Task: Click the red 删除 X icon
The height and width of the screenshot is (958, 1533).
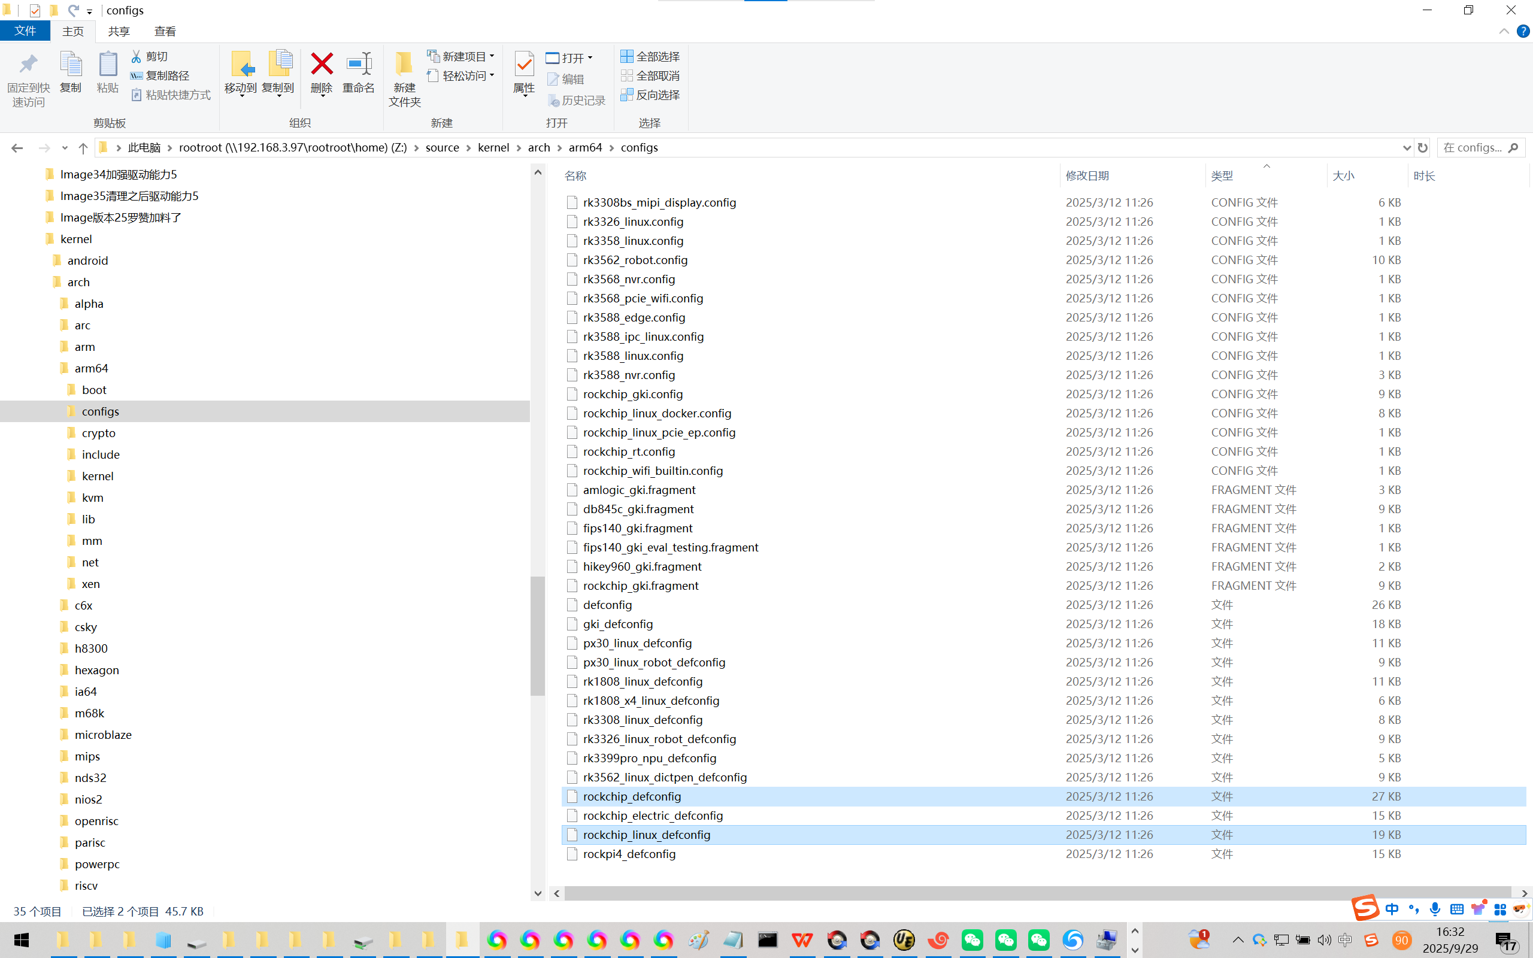Action: [322, 64]
